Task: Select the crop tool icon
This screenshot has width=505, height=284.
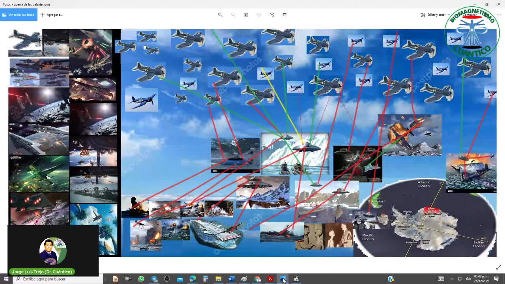Action: [285, 15]
